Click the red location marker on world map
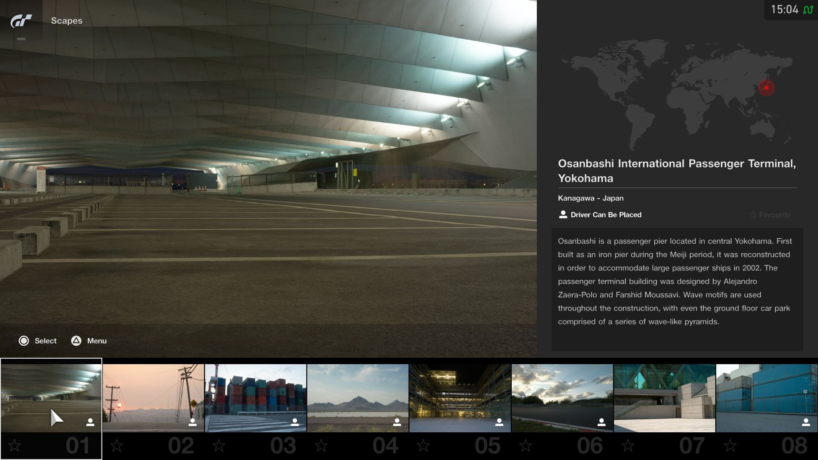The width and height of the screenshot is (818, 460). [766, 88]
